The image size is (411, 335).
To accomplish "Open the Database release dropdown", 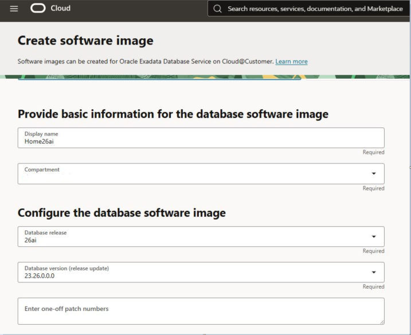I will click(x=195, y=237).
